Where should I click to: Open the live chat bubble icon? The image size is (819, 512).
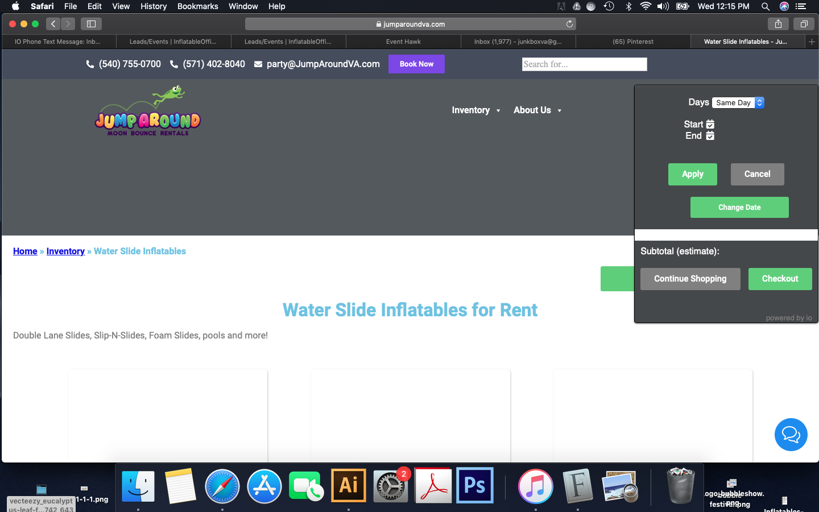[791, 435]
